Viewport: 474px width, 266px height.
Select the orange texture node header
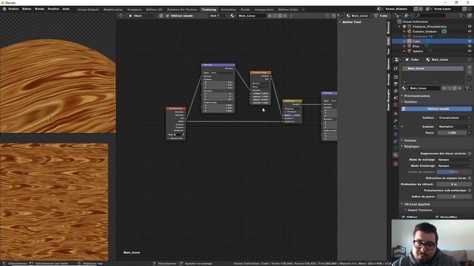260,72
